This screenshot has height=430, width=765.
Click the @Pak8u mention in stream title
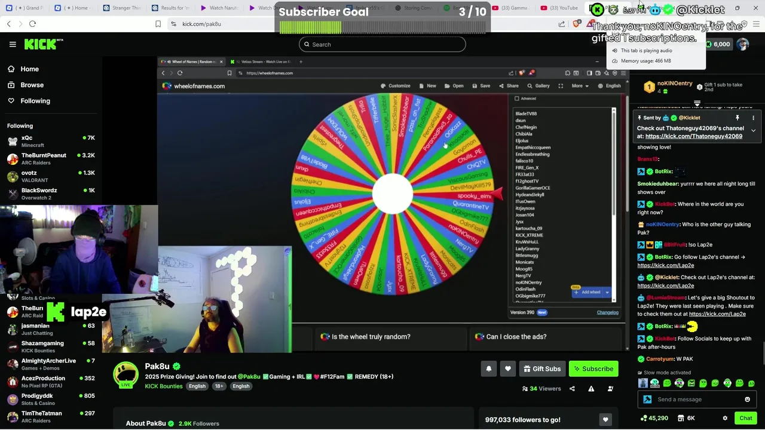click(249, 377)
